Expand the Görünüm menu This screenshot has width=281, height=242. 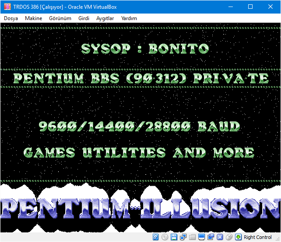[x=60, y=18]
